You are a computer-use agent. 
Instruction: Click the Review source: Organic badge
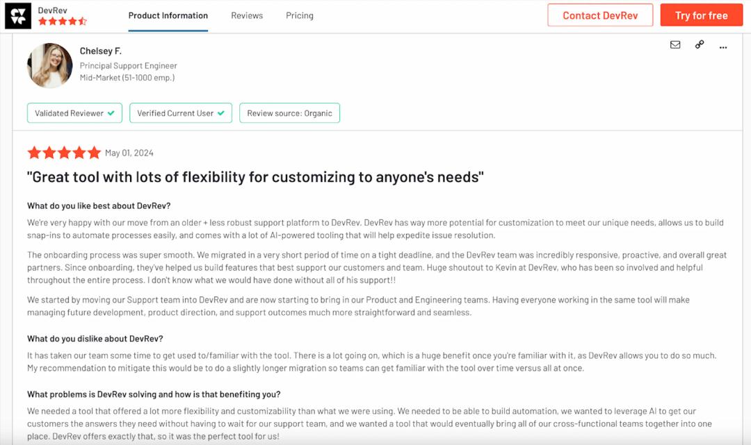289,113
